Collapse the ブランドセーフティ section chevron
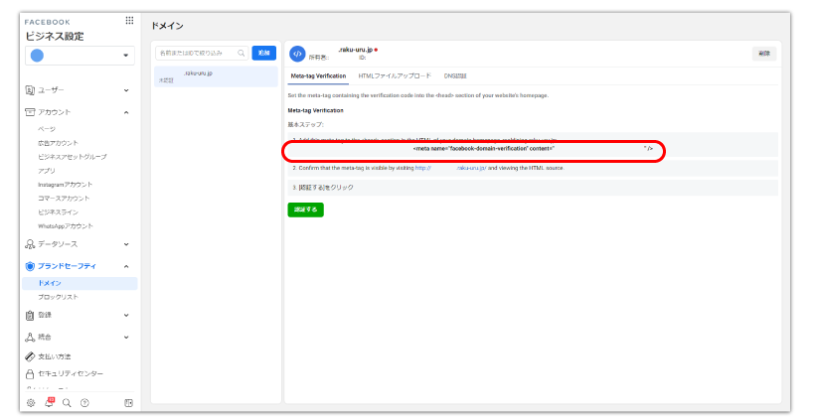This screenshot has height=420, width=815. (x=126, y=266)
